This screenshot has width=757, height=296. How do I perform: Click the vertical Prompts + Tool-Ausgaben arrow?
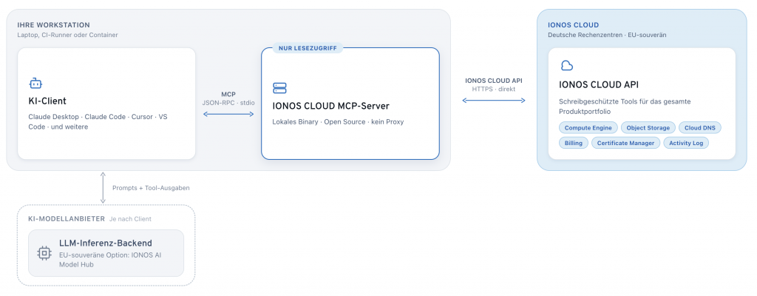click(x=103, y=187)
